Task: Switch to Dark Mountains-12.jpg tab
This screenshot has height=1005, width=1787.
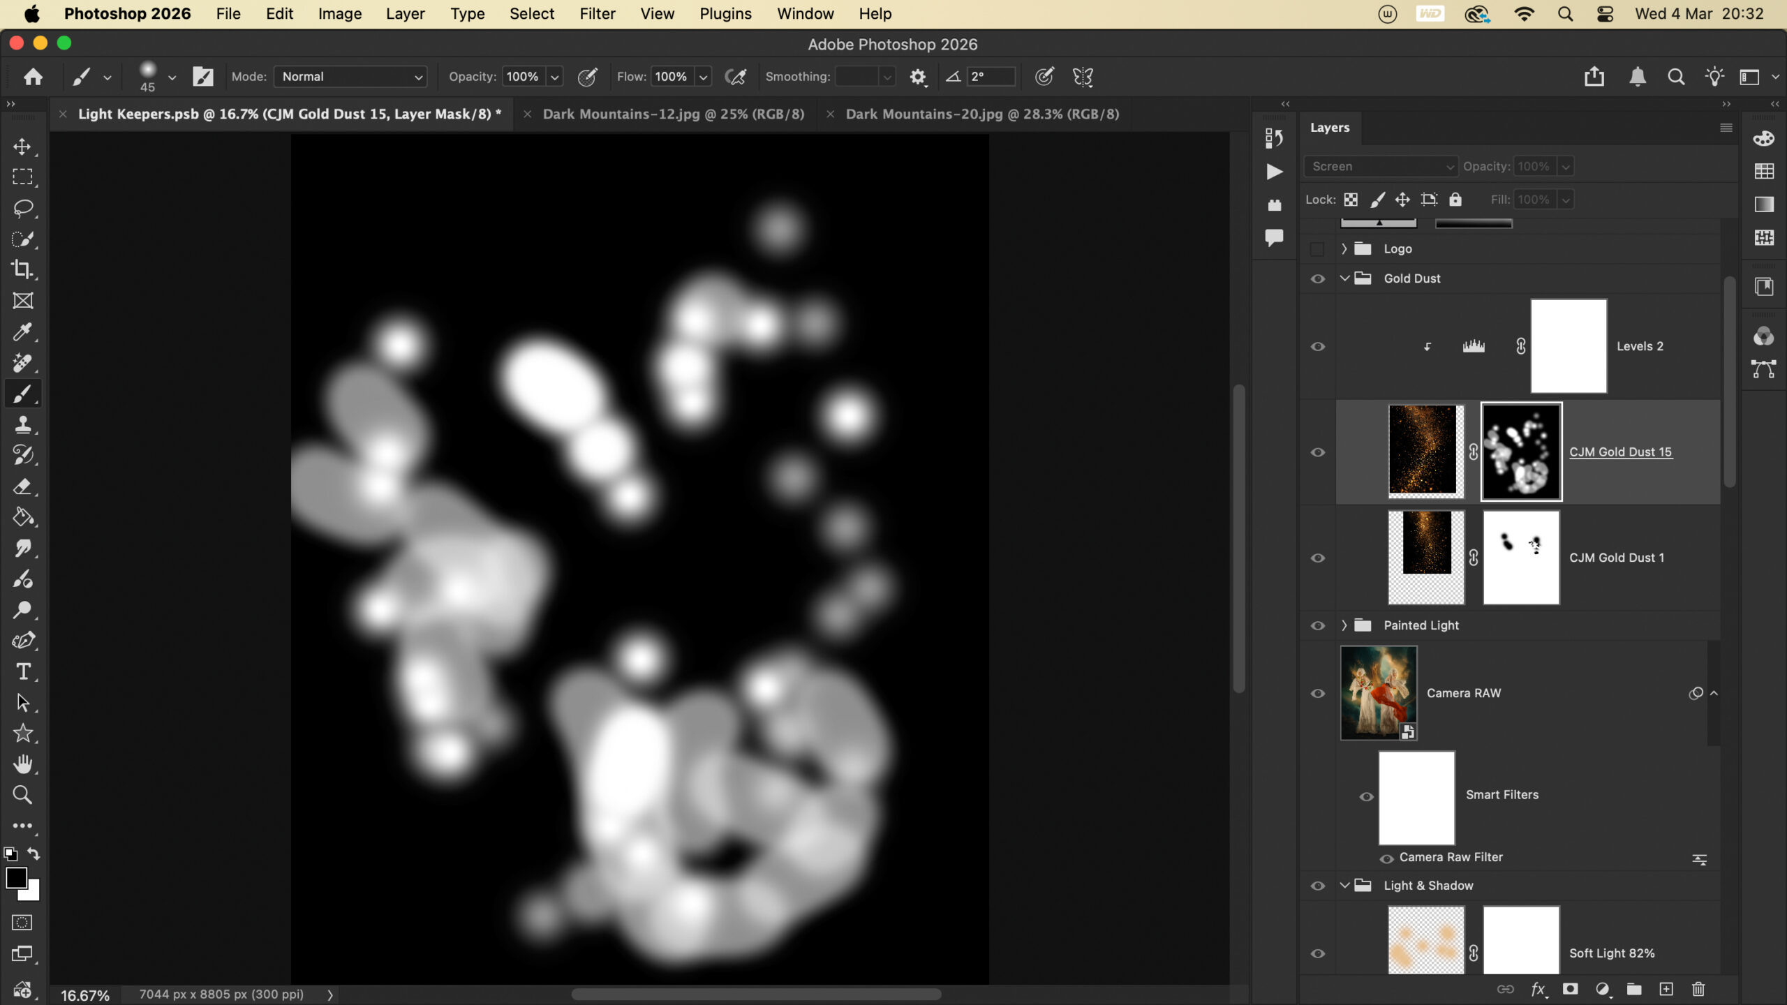Action: 673,114
